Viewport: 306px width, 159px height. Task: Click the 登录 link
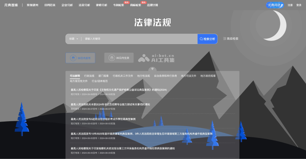point(299,5)
